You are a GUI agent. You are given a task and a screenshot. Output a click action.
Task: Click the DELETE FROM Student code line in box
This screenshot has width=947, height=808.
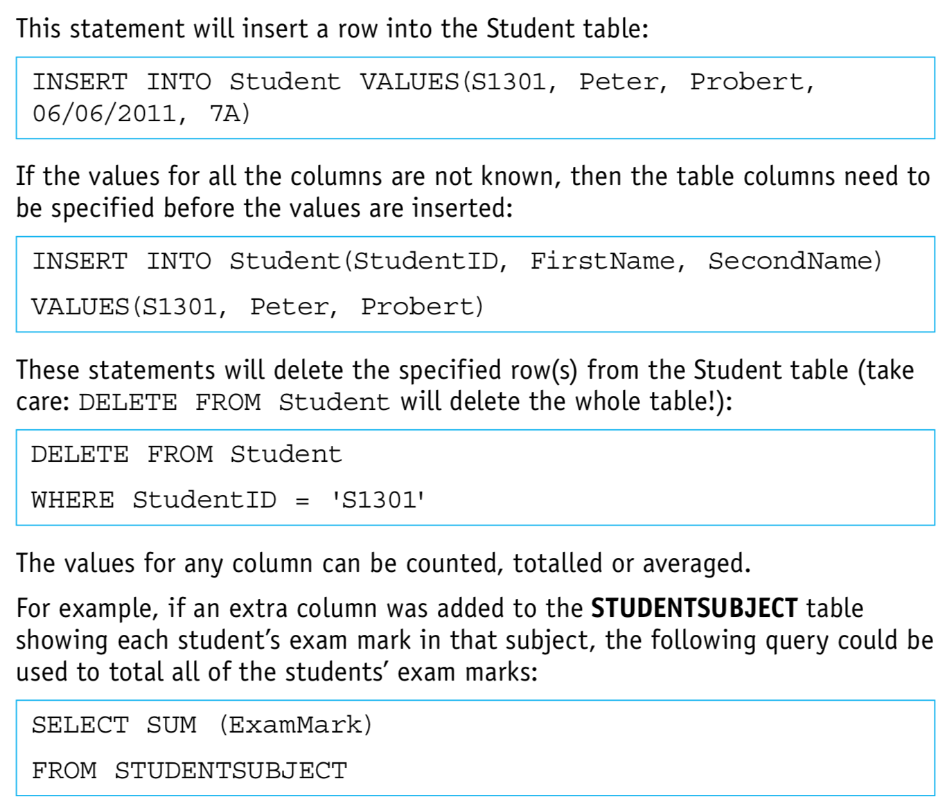(x=186, y=454)
